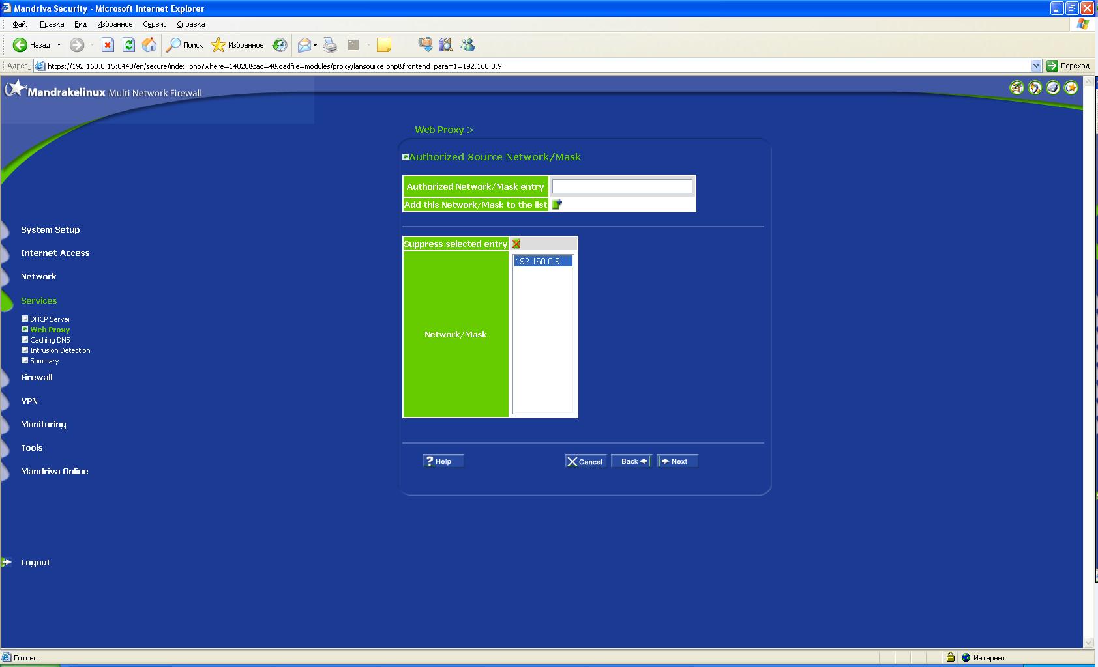Click the Next wizard button
Screen dimensions: 1098x667
(677, 461)
